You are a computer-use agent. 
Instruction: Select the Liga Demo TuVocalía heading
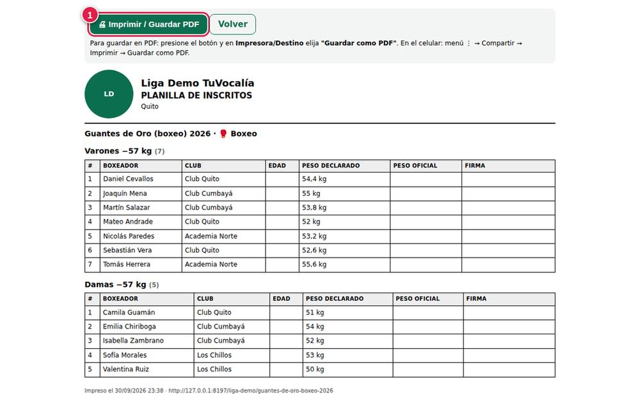[x=198, y=83]
